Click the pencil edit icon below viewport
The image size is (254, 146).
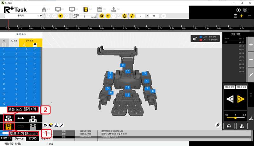[x=62, y=125]
